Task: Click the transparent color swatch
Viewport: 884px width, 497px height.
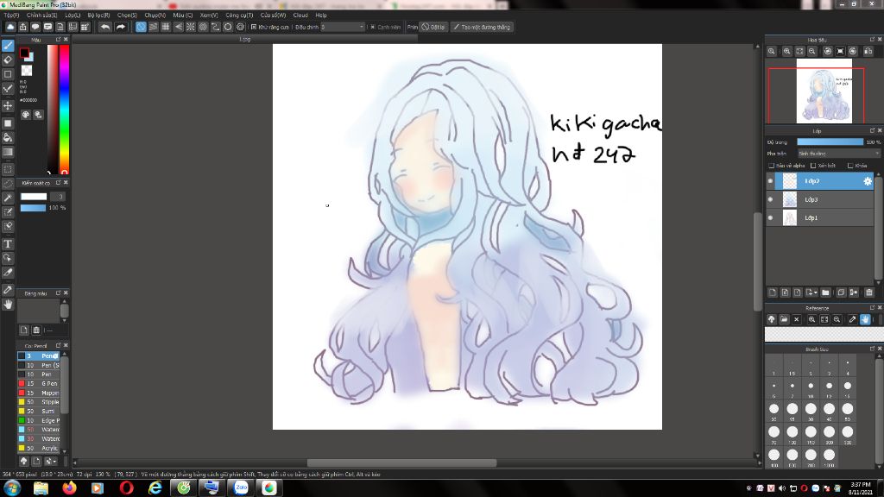Action: click(27, 71)
